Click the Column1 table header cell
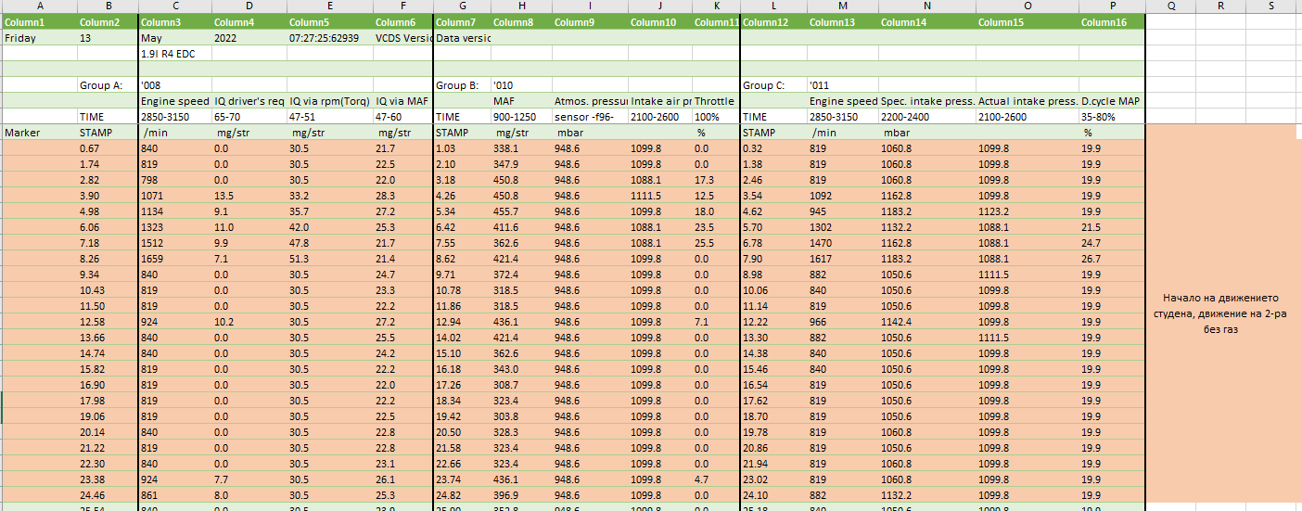Viewport: 1302px width, 511px height. point(38,22)
